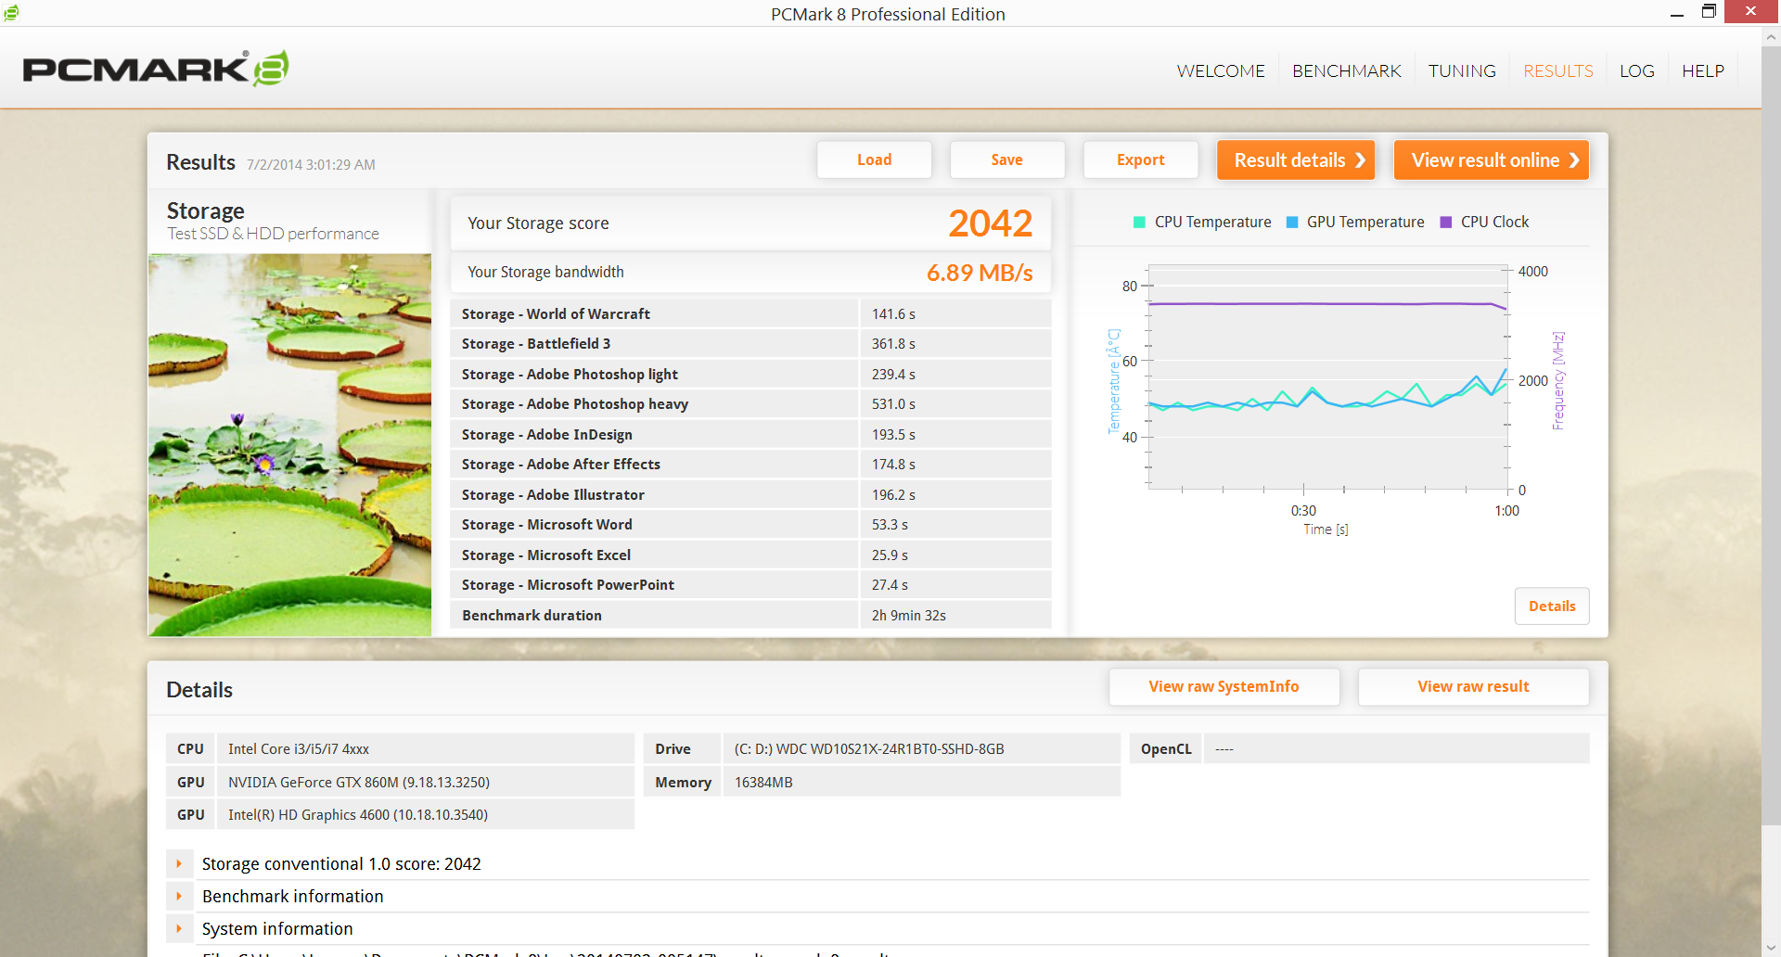Viewport: 1781px width, 957px height.
Task: Select Storage - Adobe Illustrator row
Action: tap(750, 494)
